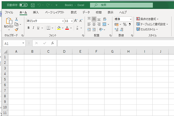The image size is (174, 116).
Task: Click the Decrease Font Size icon
Action: coord(81,21)
